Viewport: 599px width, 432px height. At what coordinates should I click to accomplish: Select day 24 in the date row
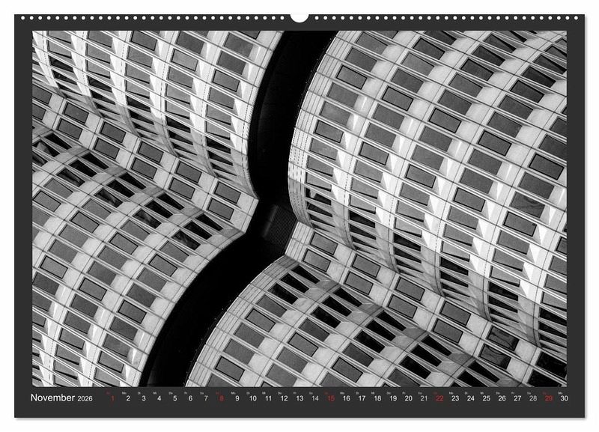click(x=471, y=398)
